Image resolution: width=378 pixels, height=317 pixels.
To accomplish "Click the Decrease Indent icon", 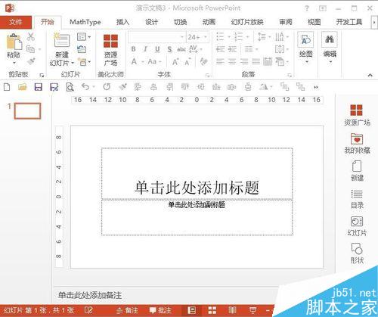I will [220, 49].
